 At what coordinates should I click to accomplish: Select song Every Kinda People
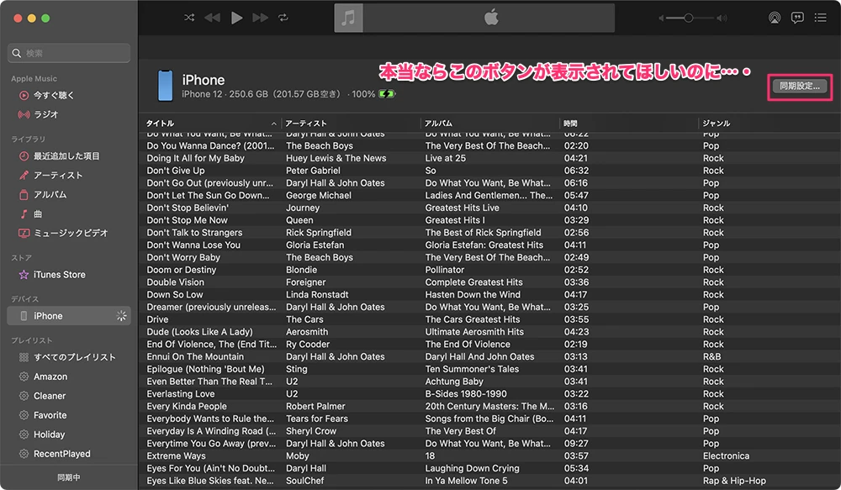click(x=187, y=406)
